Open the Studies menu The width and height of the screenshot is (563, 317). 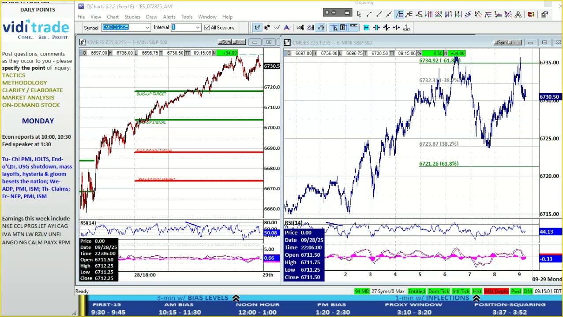tap(132, 17)
